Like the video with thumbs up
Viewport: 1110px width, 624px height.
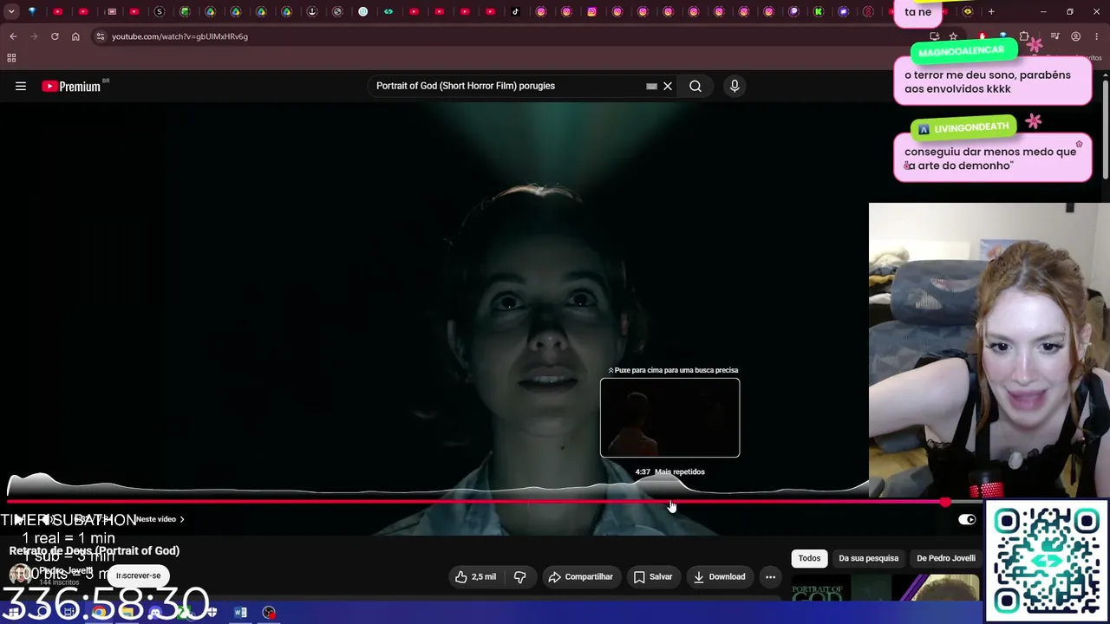(475, 576)
